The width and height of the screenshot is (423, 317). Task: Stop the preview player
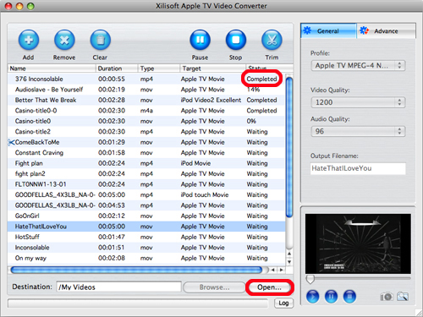(349, 297)
